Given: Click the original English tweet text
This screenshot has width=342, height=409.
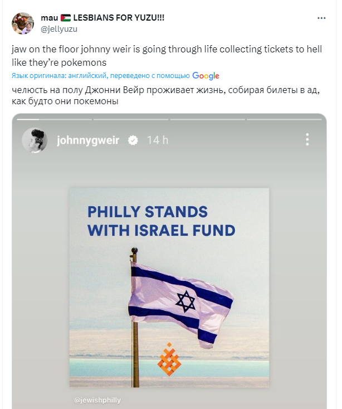Looking at the screenshot, I should 167,55.
